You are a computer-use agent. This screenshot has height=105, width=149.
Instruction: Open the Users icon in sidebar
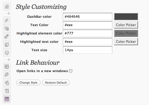[x=7, y=83]
